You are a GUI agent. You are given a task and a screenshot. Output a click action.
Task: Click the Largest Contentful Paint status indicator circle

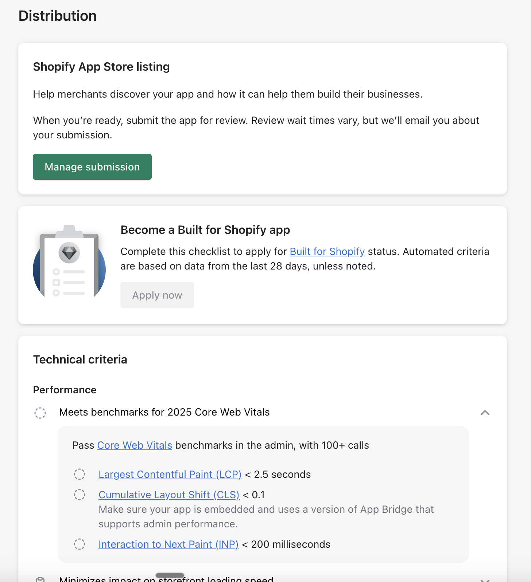pos(80,475)
